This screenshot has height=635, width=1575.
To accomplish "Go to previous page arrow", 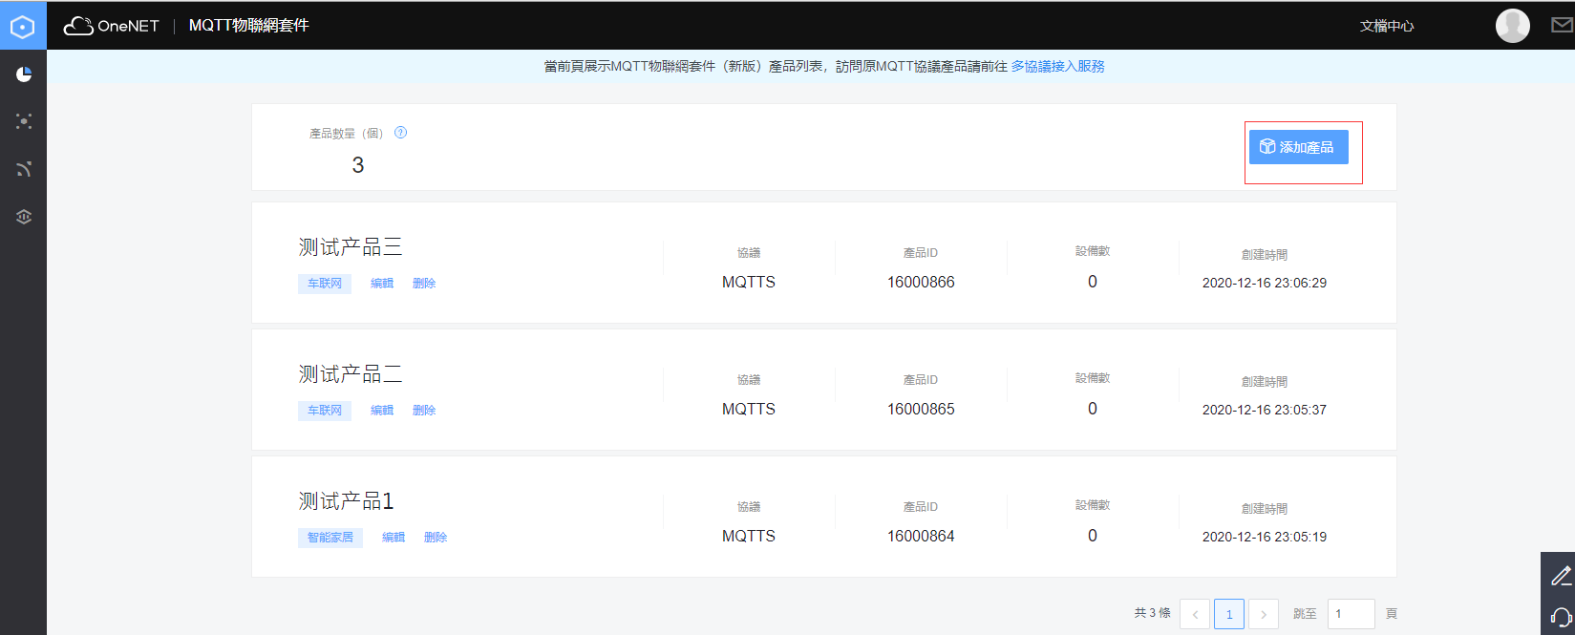I will [1195, 614].
